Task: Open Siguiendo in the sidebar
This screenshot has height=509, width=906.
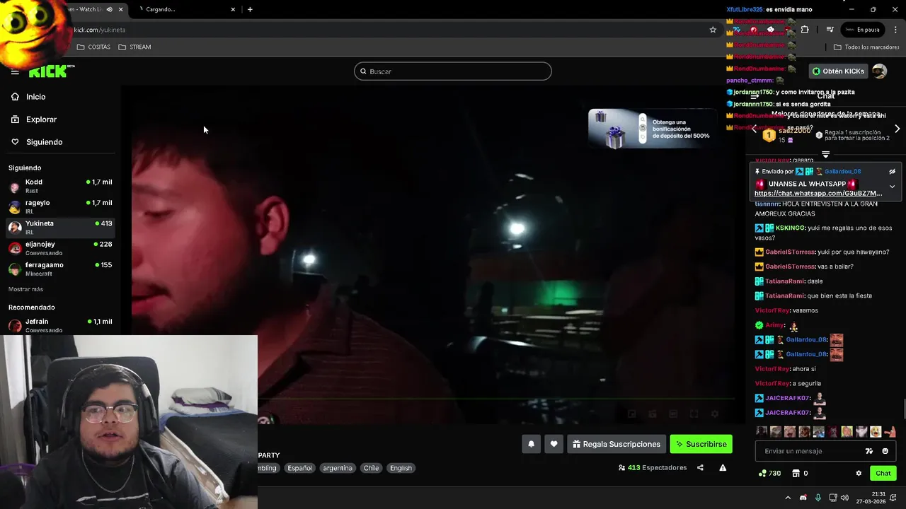Action: tap(44, 142)
